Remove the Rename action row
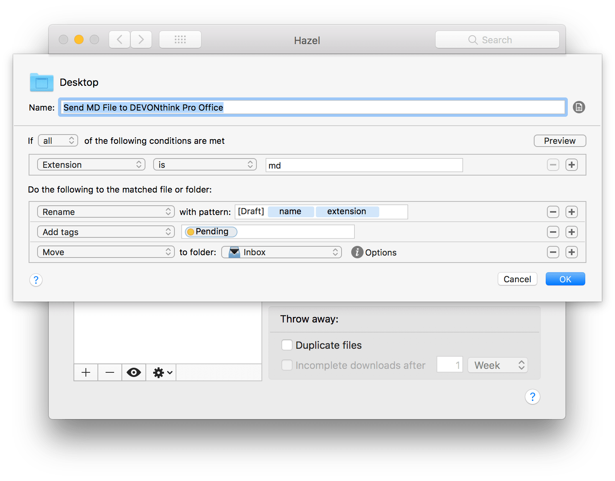This screenshot has height=481, width=615. (x=553, y=212)
